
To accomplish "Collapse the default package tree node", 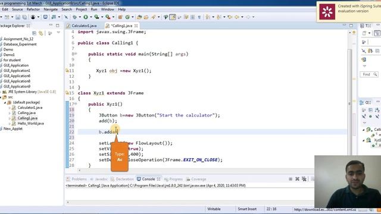I will [x=5, y=103].
